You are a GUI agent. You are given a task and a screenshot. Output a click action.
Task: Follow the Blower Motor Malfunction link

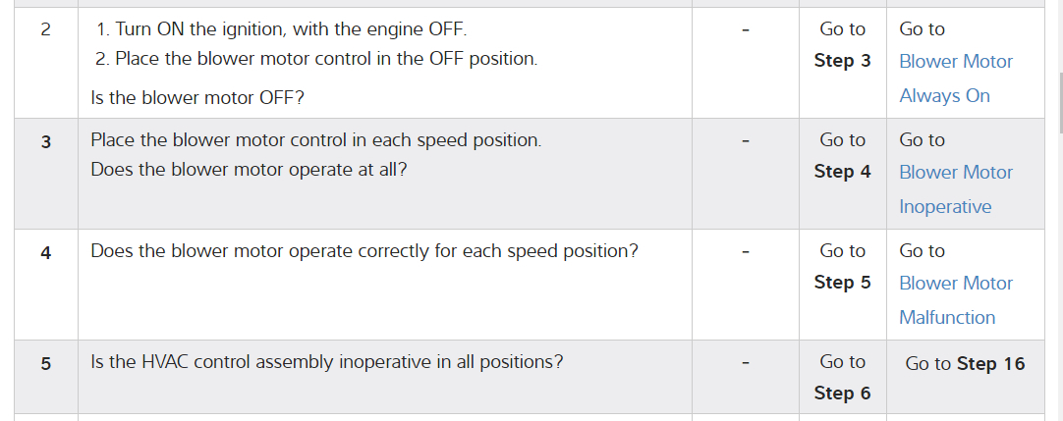pyautogui.click(x=955, y=300)
